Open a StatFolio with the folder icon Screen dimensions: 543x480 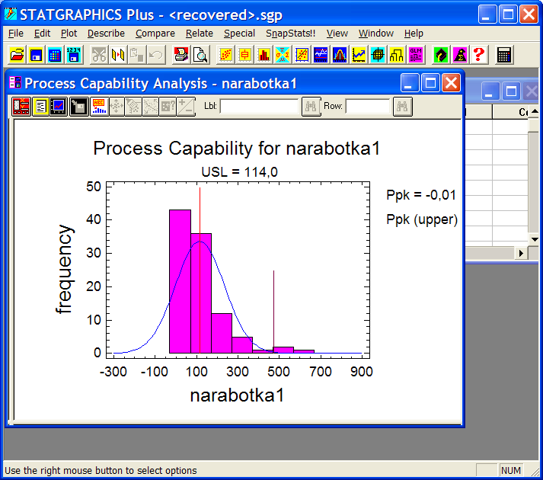[x=17, y=55]
